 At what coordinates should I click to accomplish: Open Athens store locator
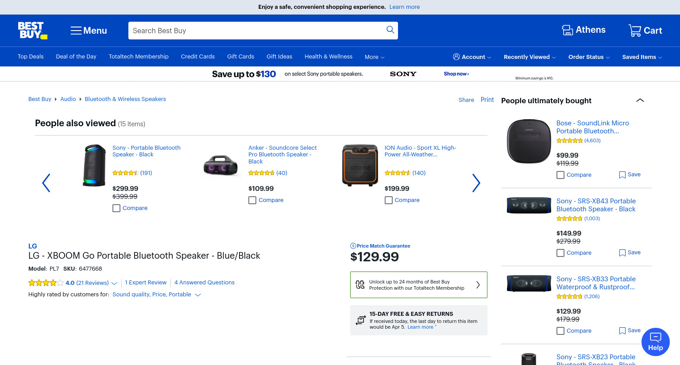click(583, 30)
